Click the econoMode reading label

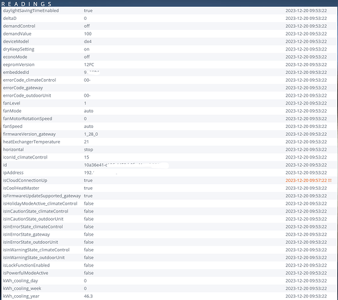[x=15, y=57]
